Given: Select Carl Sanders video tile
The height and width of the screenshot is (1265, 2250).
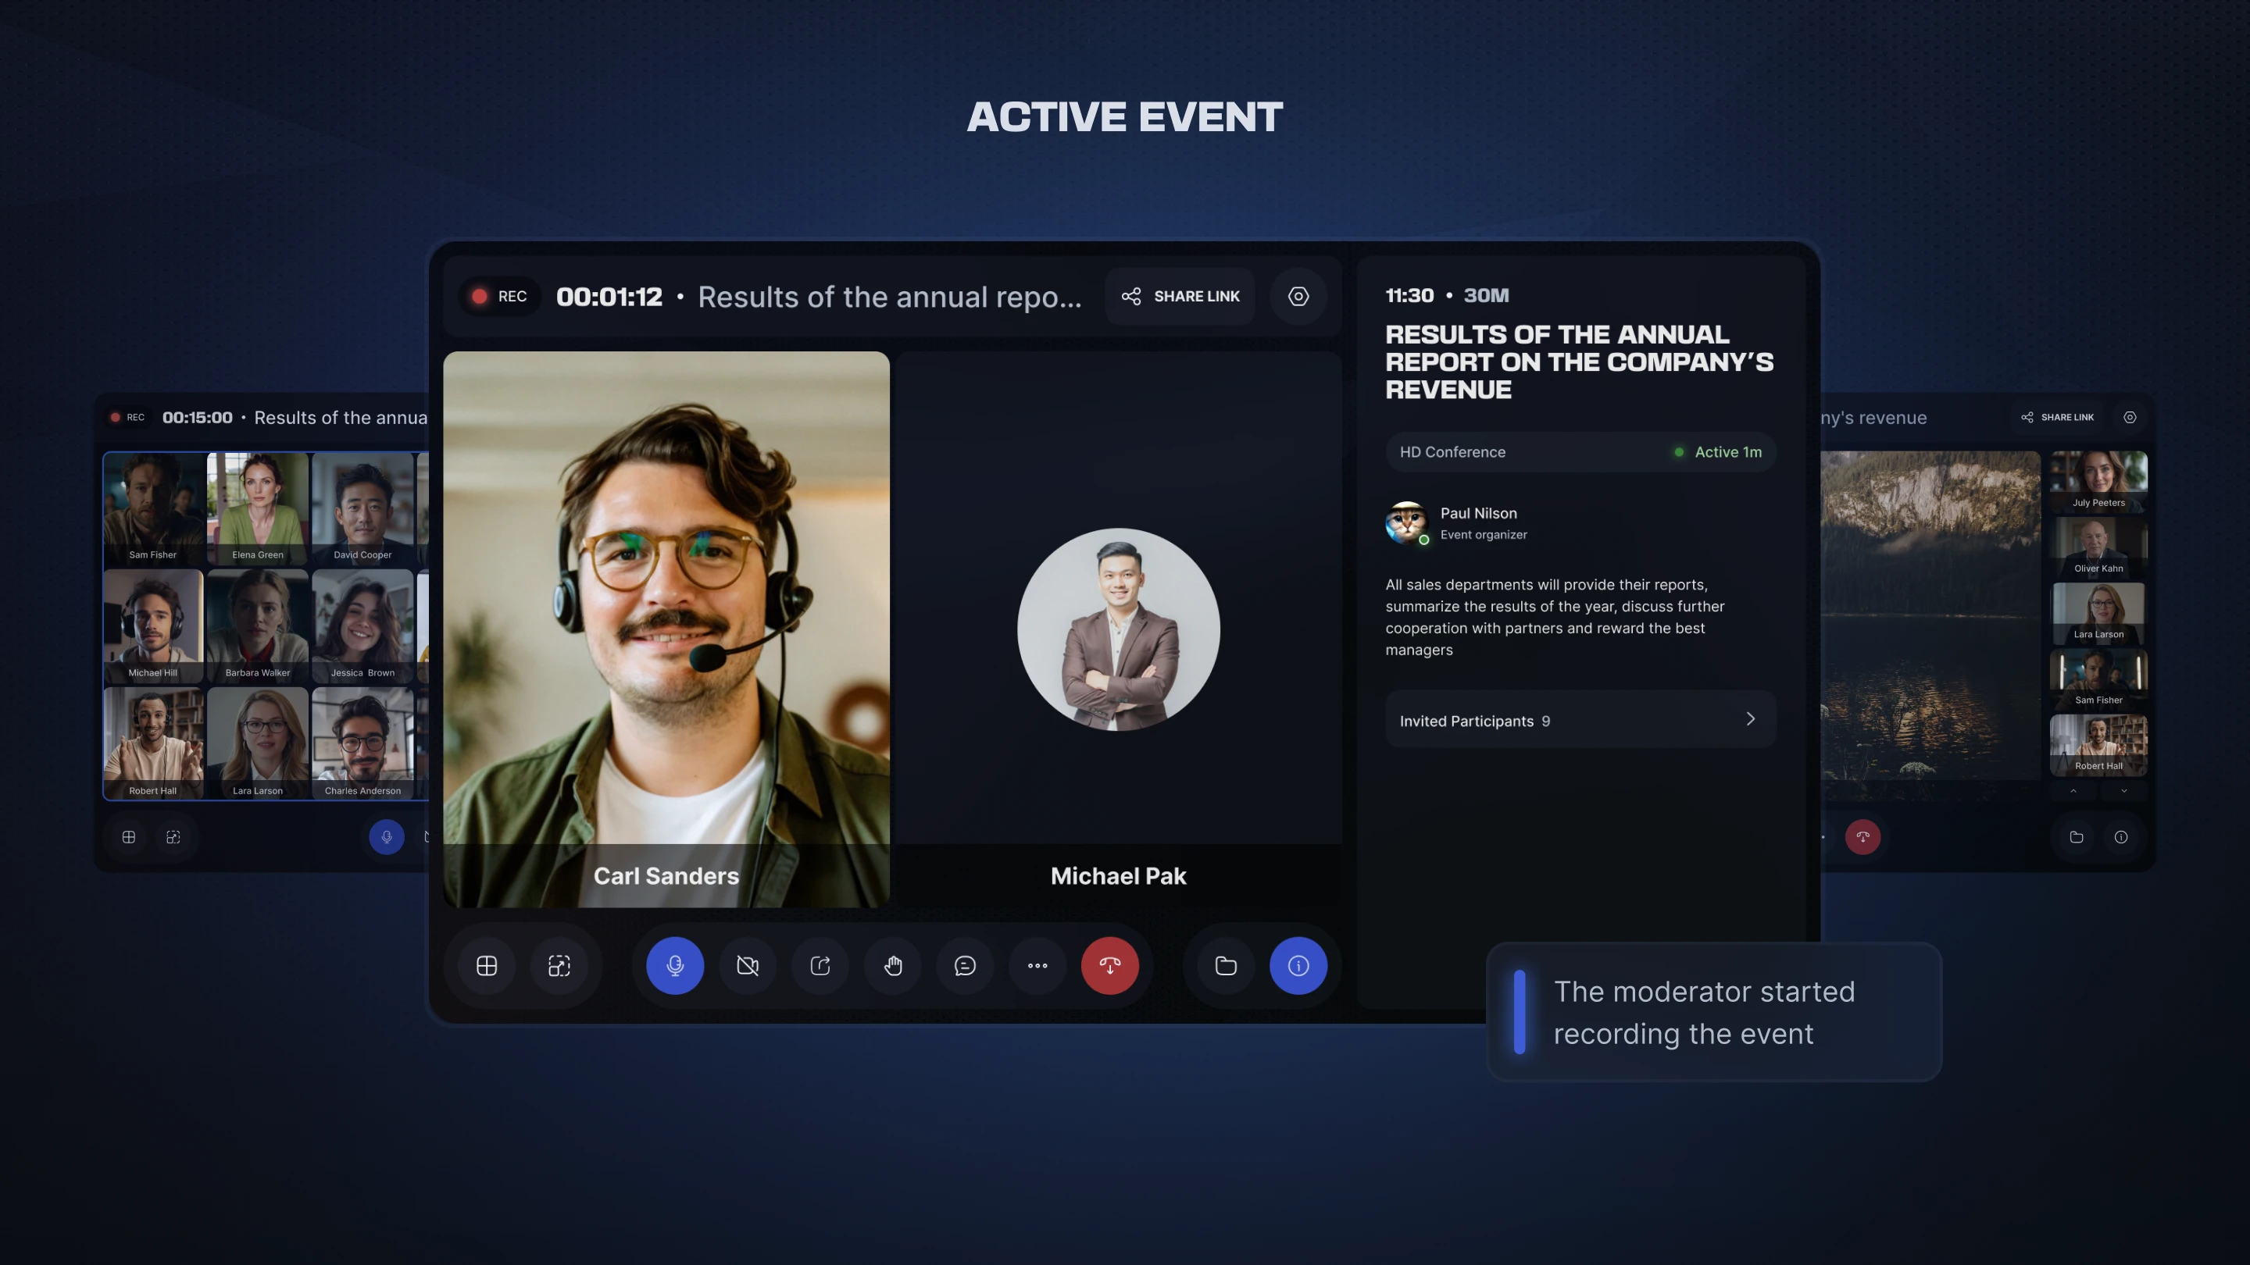Looking at the screenshot, I should click(x=666, y=629).
